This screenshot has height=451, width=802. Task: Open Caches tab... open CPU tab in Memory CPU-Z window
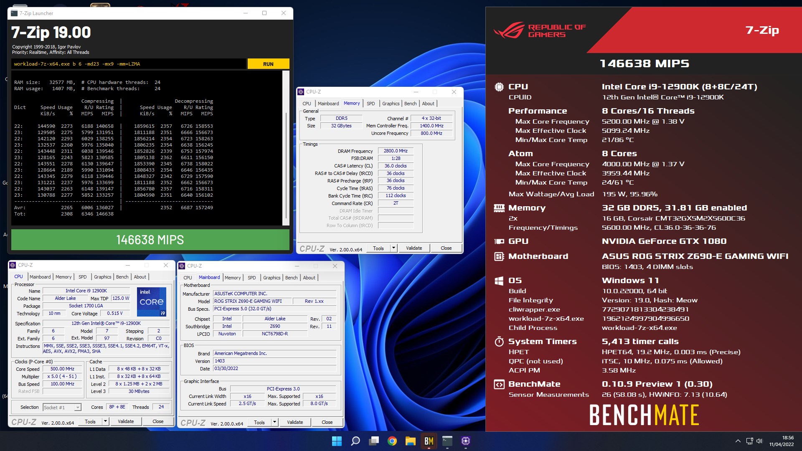click(307, 104)
